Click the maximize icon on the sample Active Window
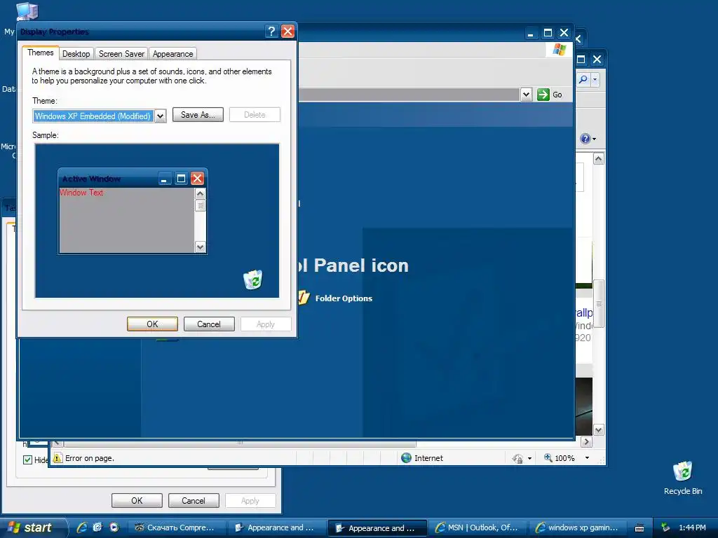Viewport: 718px width, 538px height. 182,179
